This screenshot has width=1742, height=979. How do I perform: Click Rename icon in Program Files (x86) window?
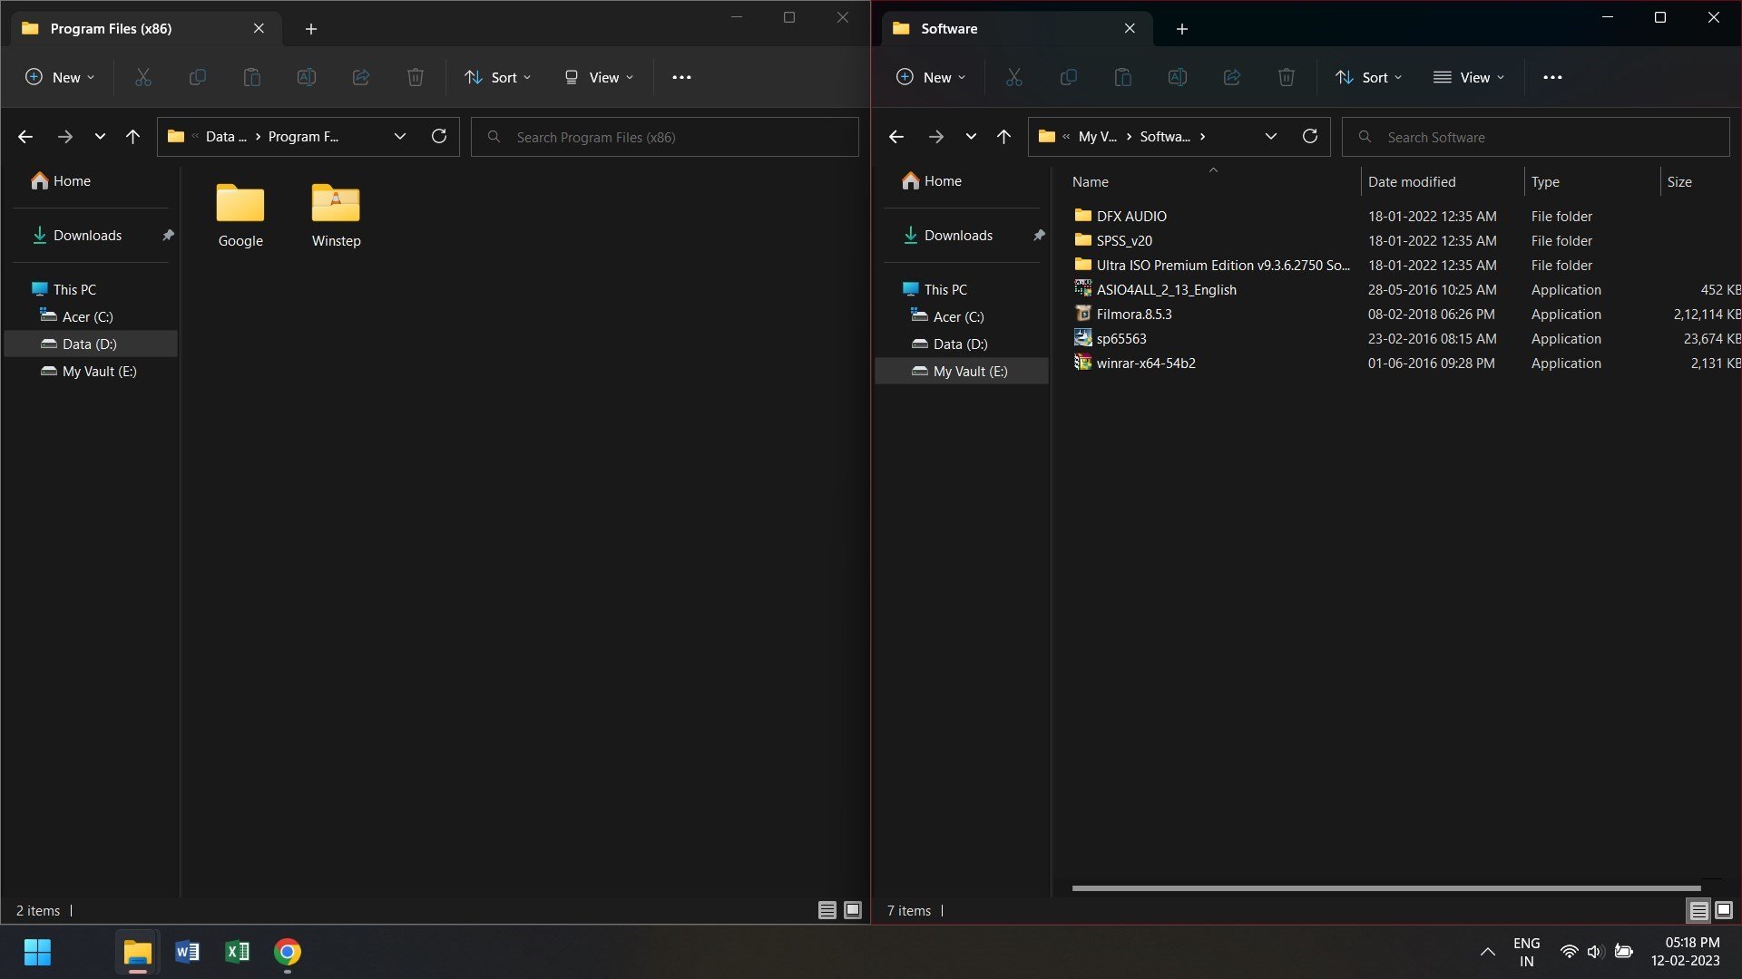[x=307, y=78]
